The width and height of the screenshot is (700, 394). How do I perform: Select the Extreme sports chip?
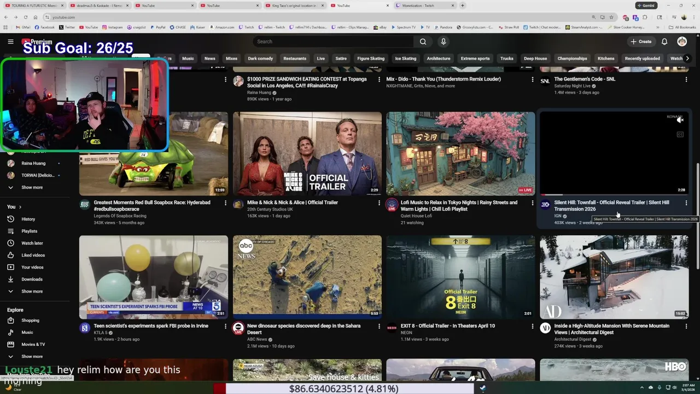point(475,59)
